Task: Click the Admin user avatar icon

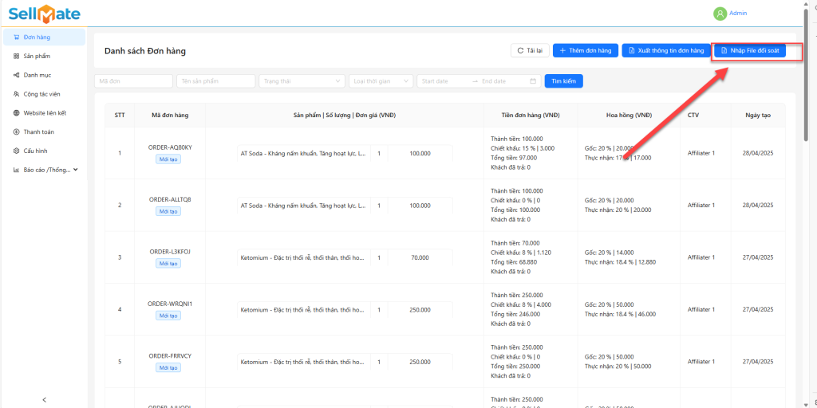Action: [720, 14]
